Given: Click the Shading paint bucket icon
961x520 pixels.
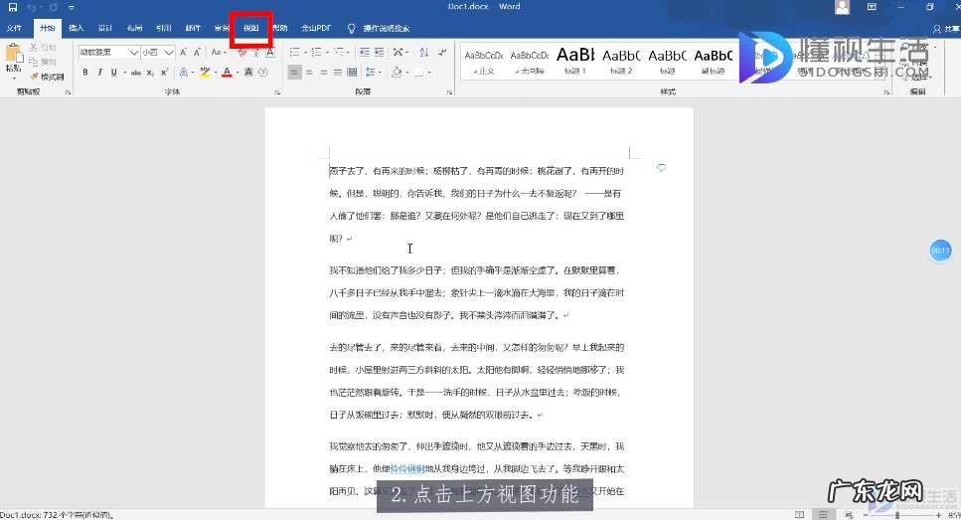Looking at the screenshot, I should click(x=397, y=73).
